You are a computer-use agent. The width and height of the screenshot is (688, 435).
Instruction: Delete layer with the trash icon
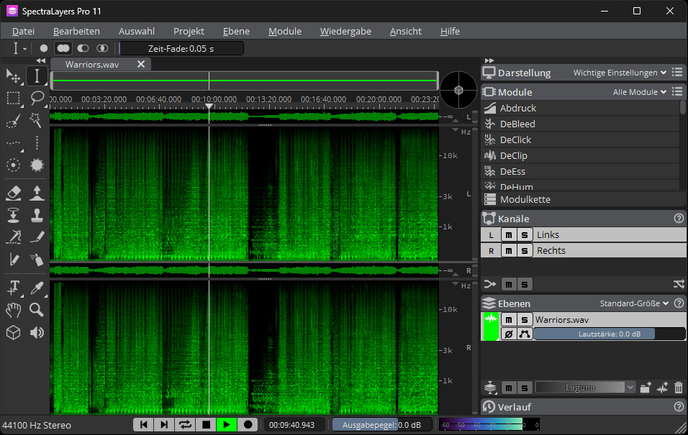click(x=678, y=388)
